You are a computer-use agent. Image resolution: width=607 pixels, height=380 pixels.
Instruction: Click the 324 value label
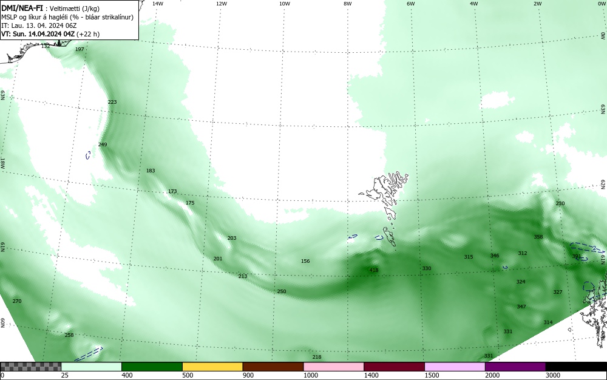point(521,282)
